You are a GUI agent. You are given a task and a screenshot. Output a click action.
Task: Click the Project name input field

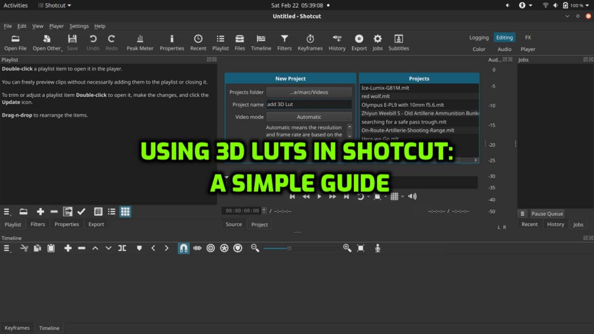(x=309, y=104)
